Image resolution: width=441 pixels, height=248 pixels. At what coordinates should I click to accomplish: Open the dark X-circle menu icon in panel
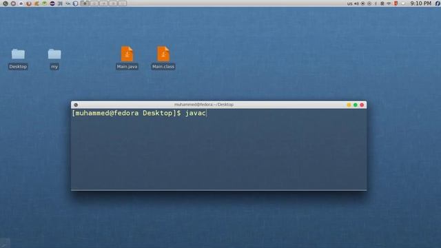pyautogui.click(x=6, y=3)
